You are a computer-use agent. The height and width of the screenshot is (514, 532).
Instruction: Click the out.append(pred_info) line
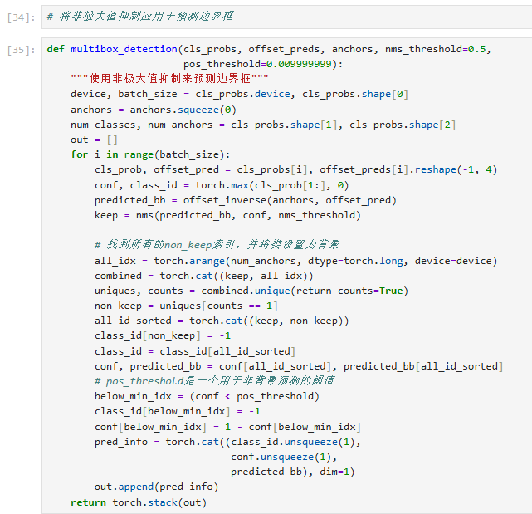pyautogui.click(x=156, y=487)
